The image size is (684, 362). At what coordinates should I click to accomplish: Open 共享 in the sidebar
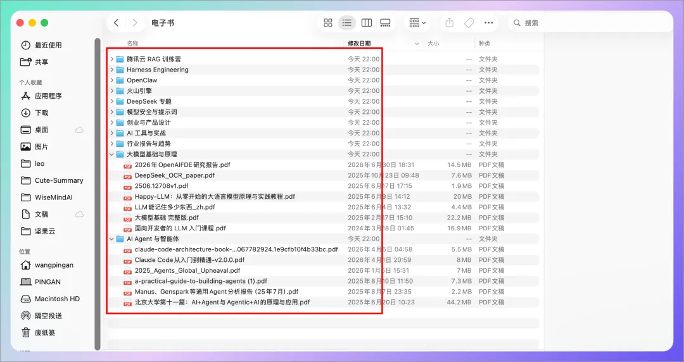tap(41, 62)
